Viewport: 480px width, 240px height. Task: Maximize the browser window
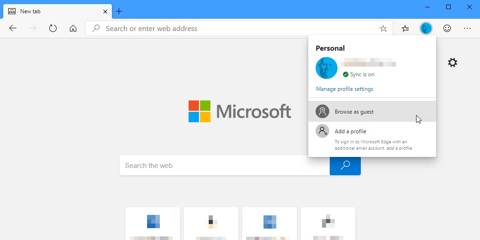pyautogui.click(x=448, y=7)
